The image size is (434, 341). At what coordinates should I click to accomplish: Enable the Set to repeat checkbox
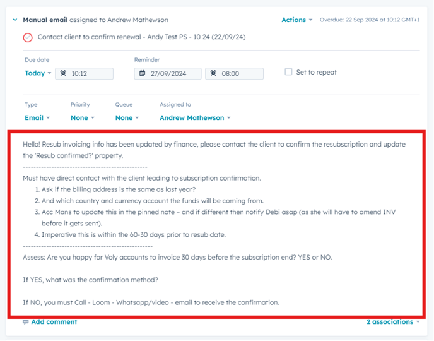288,72
